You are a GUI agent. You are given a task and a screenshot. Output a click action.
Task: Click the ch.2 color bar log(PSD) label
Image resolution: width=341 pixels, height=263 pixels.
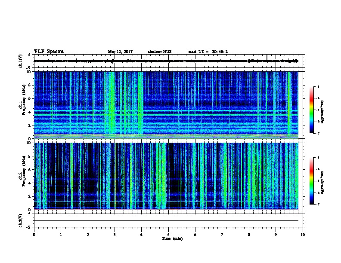(322, 183)
